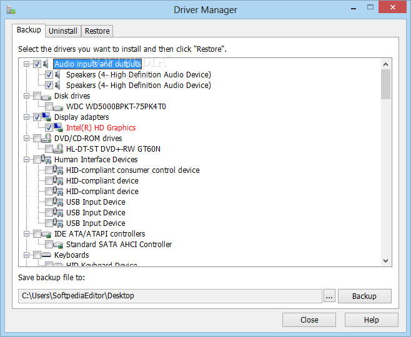The width and height of the screenshot is (411, 337).
Task: Check the Keyboards category checkbox
Action: [37, 255]
